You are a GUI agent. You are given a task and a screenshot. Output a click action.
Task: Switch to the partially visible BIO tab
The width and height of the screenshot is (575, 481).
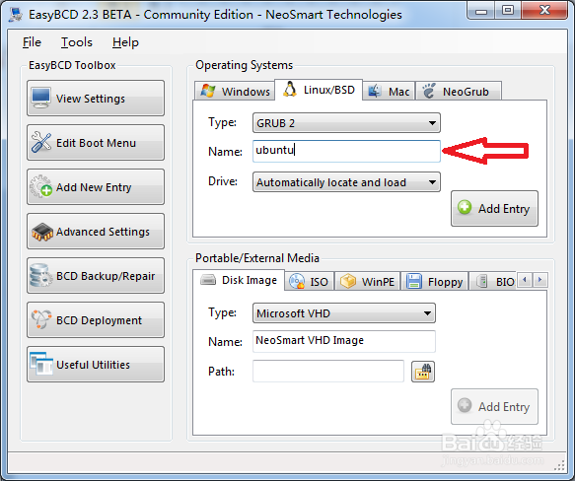tap(493, 282)
